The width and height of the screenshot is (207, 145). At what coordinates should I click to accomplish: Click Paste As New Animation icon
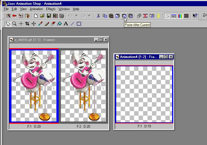[111, 16]
